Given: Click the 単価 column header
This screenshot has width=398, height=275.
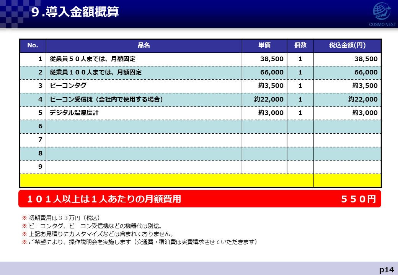Looking at the screenshot, I should pos(264,45).
